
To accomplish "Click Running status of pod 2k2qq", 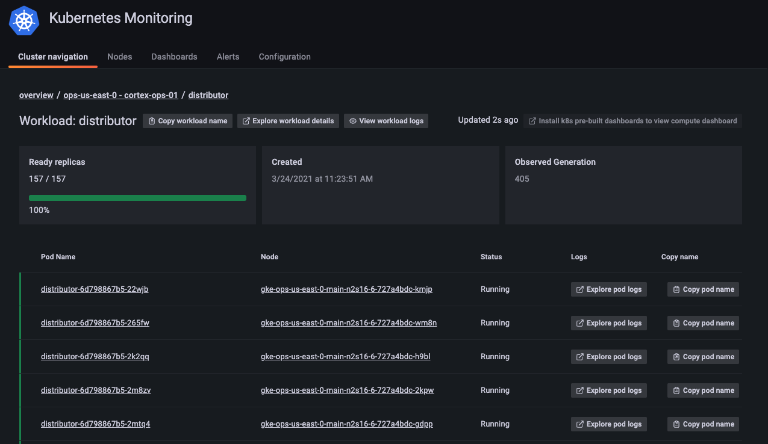I will (x=495, y=357).
